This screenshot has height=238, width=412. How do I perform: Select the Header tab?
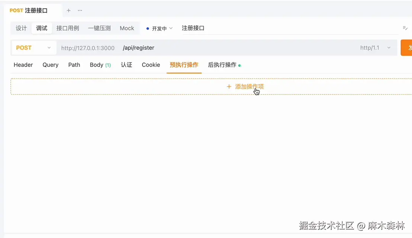point(23,65)
